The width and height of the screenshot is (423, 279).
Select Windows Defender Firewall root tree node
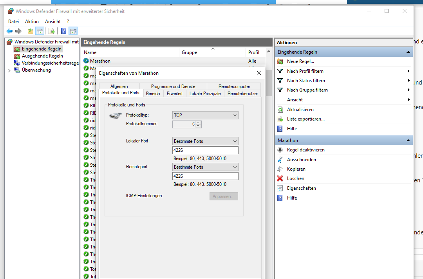tap(46, 42)
